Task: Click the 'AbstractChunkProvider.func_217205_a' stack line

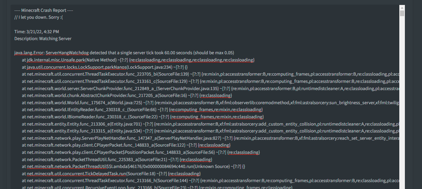Action: pyautogui.click(x=127, y=95)
